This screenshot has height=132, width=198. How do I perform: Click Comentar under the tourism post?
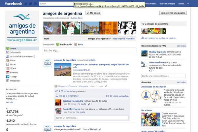pyautogui.click(x=73, y=86)
